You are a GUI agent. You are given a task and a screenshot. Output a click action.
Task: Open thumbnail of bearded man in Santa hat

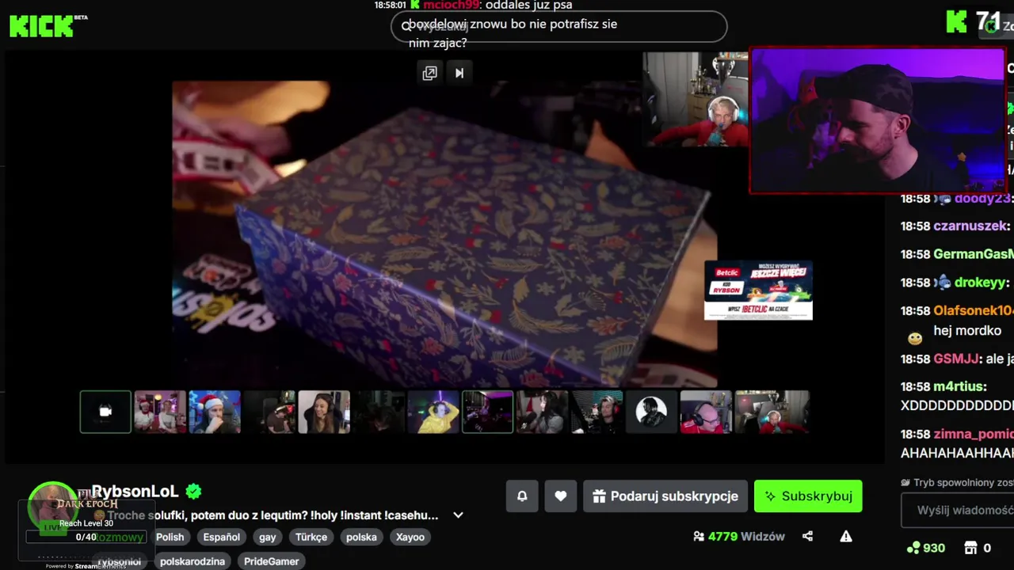pos(215,412)
